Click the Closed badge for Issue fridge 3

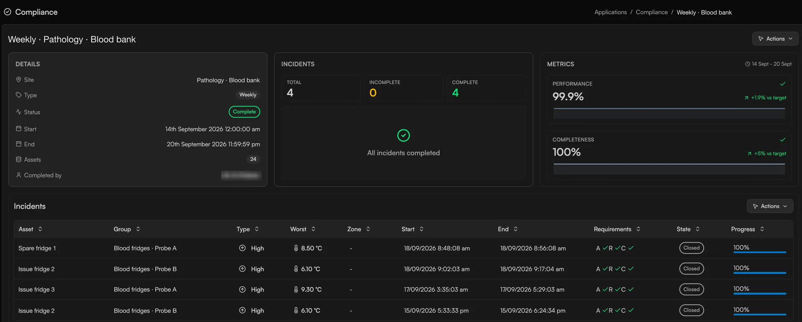tap(691, 289)
